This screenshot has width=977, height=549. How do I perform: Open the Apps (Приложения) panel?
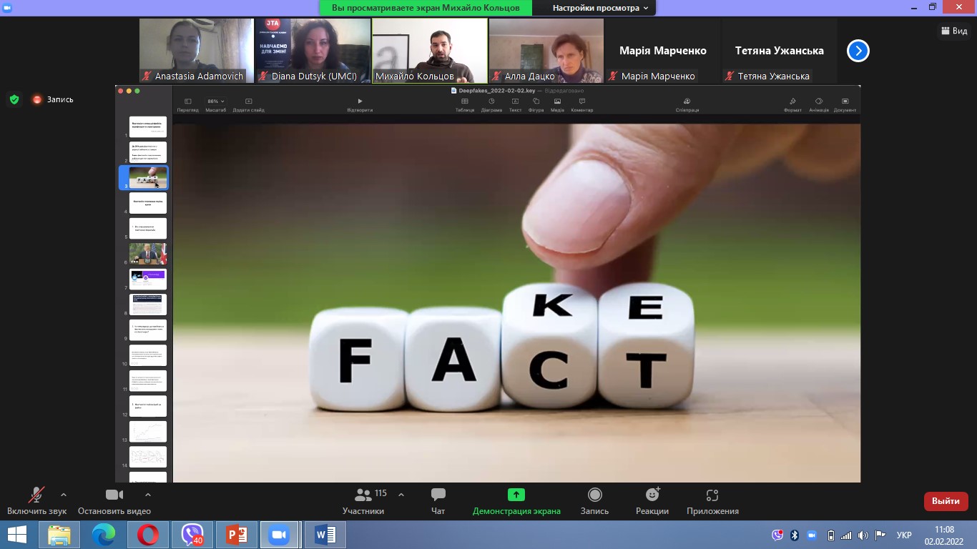click(x=712, y=500)
